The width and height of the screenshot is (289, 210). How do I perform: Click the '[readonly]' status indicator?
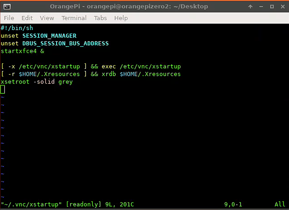click(x=83, y=204)
